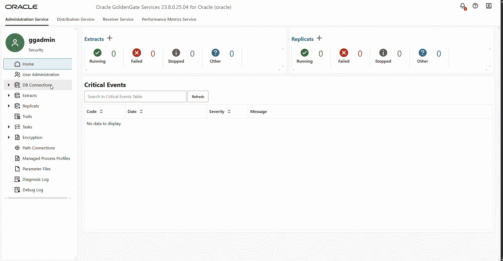The width and height of the screenshot is (503, 261).
Task: Click the Extracts Stopped label
Action: pos(176,61)
